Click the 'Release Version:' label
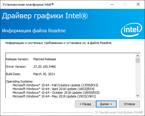 pyautogui.click(x=17, y=59)
